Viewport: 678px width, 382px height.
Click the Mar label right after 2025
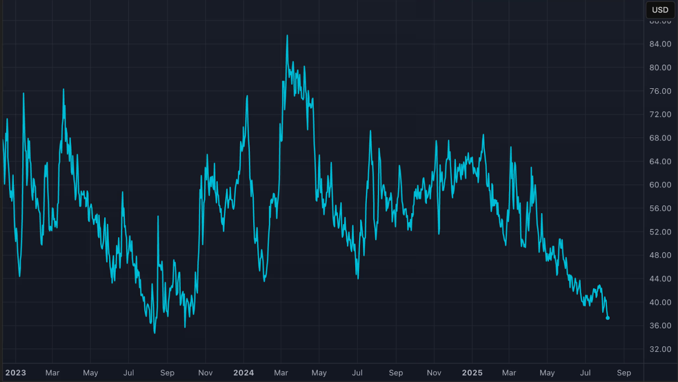(509, 373)
